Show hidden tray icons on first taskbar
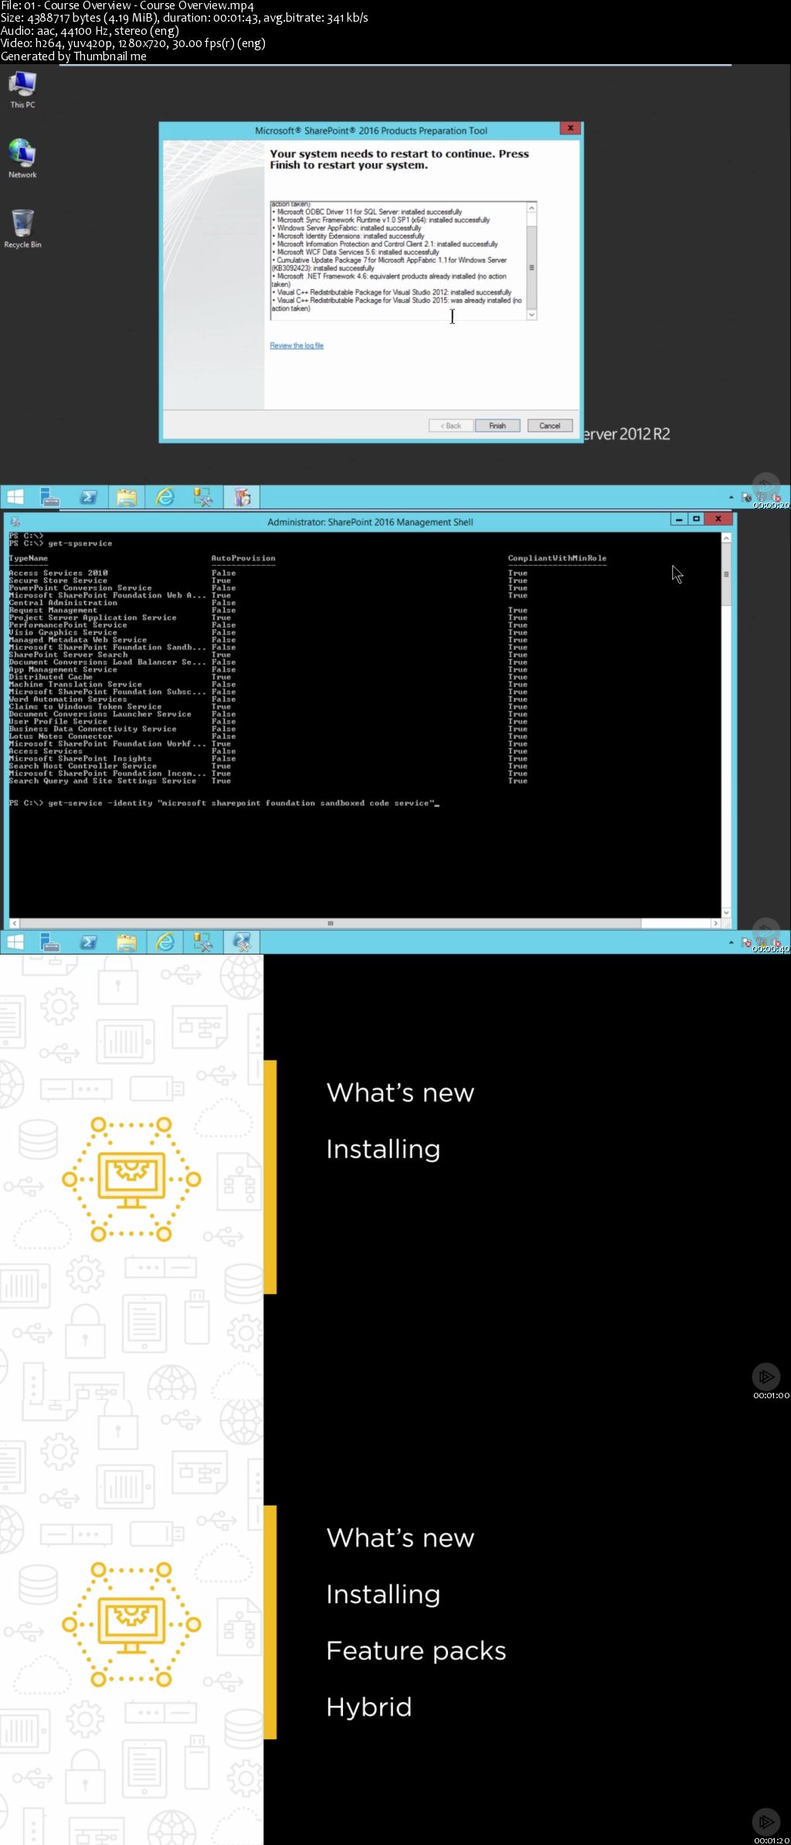The height and width of the screenshot is (1845, 791). click(731, 497)
